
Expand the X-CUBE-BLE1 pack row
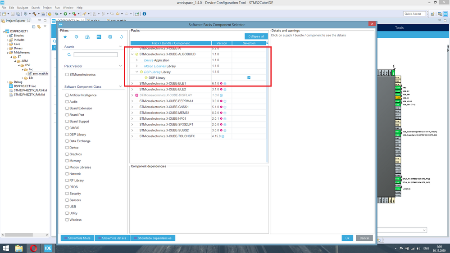[132, 83]
